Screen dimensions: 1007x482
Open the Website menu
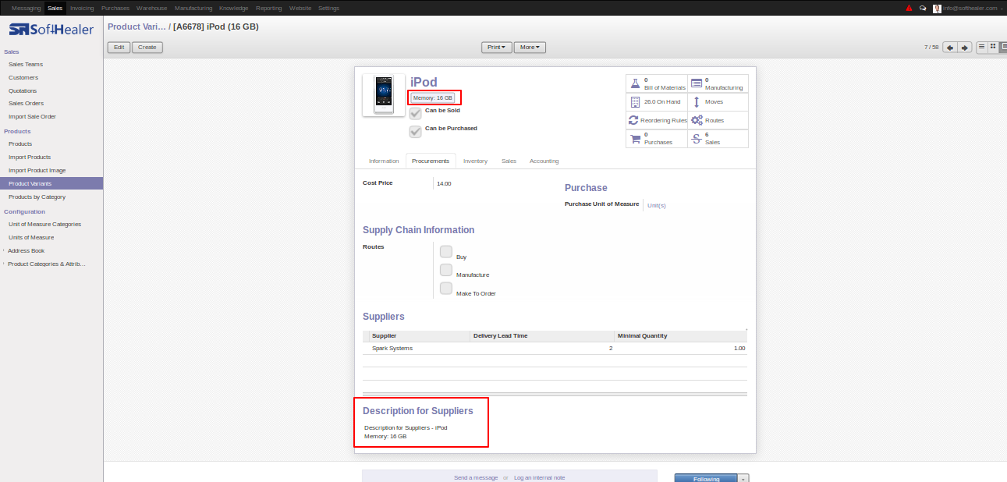click(x=300, y=8)
